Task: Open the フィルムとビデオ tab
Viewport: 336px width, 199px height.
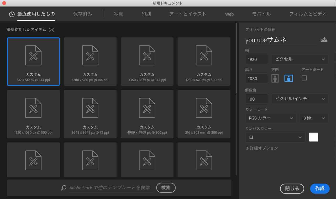Action: click(308, 14)
